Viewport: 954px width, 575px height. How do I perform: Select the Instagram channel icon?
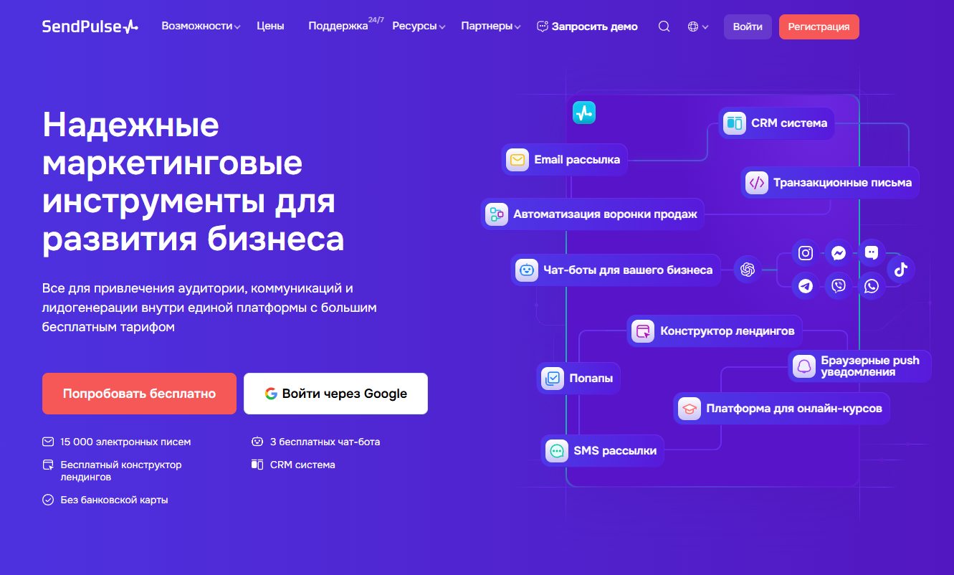[x=805, y=252]
